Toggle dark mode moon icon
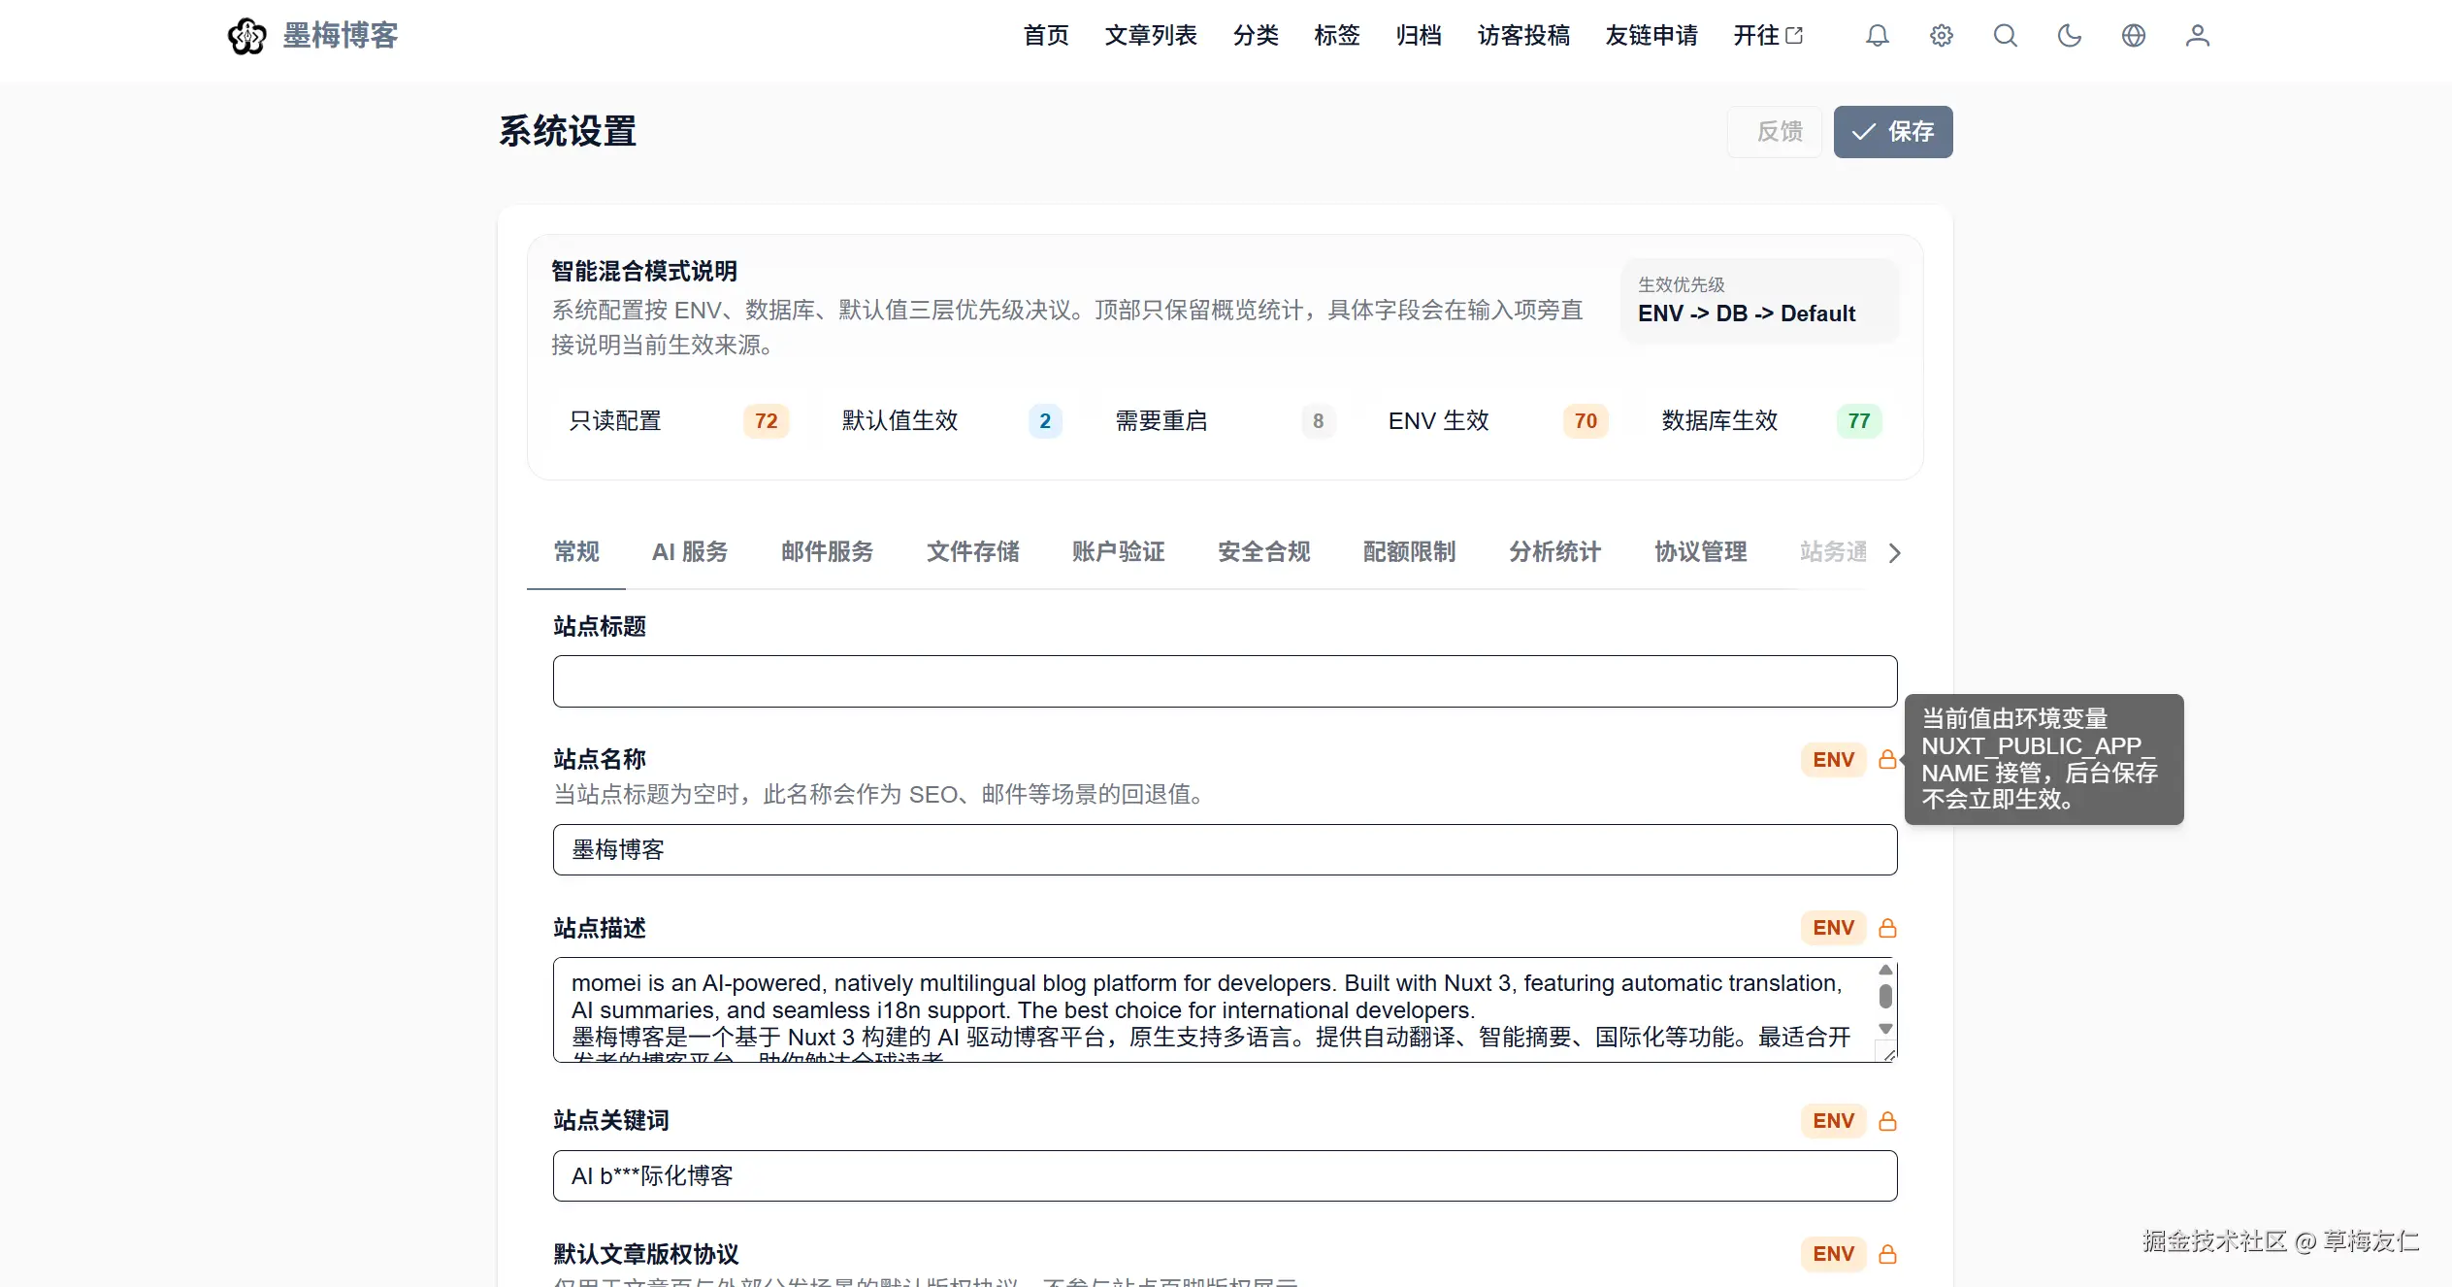Viewport: 2452px width, 1287px height. pyautogui.click(x=2069, y=36)
